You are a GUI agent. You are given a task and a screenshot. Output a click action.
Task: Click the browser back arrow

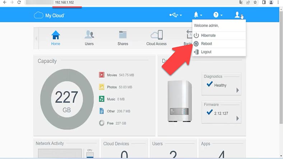click(5, 3)
